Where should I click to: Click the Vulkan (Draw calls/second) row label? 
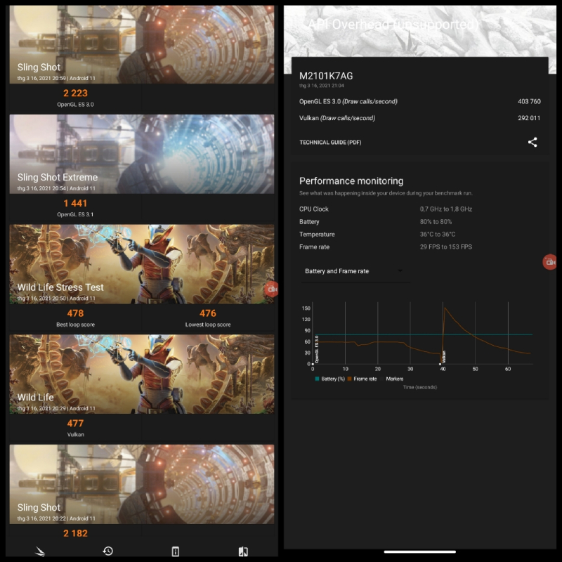pos(337,118)
